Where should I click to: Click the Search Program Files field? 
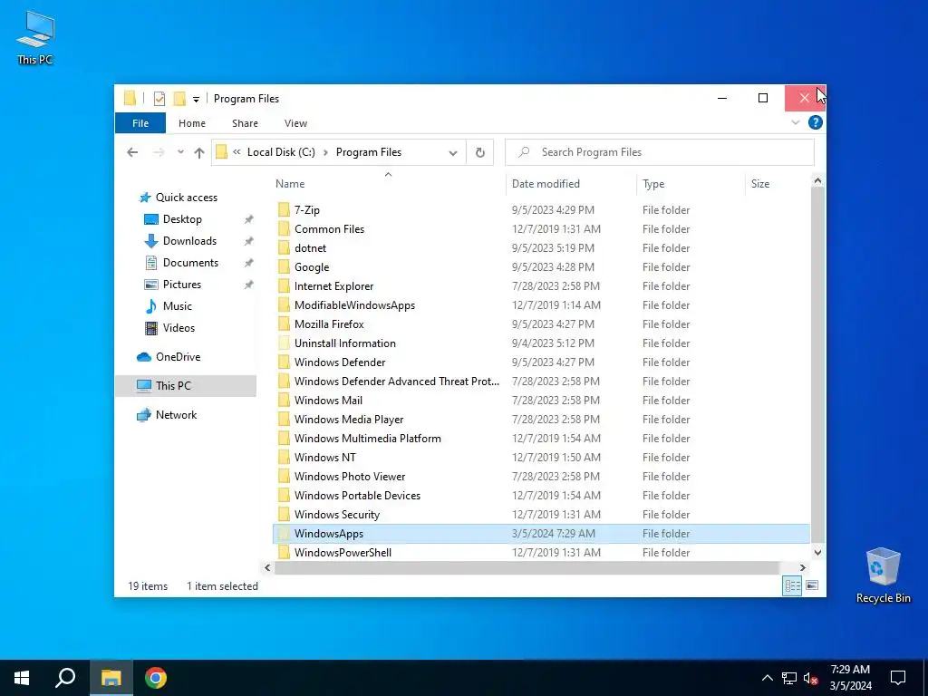(x=660, y=152)
